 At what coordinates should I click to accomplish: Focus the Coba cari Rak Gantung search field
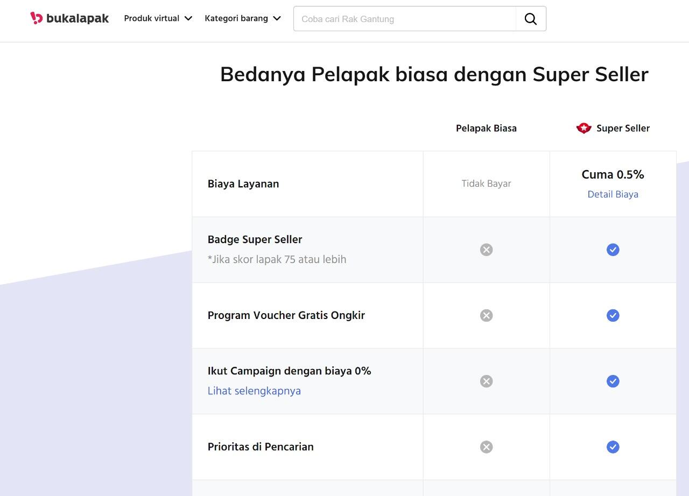[405, 19]
